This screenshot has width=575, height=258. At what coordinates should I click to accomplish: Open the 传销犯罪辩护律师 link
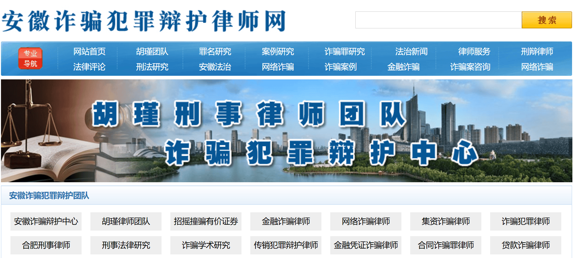pyautogui.click(x=286, y=245)
